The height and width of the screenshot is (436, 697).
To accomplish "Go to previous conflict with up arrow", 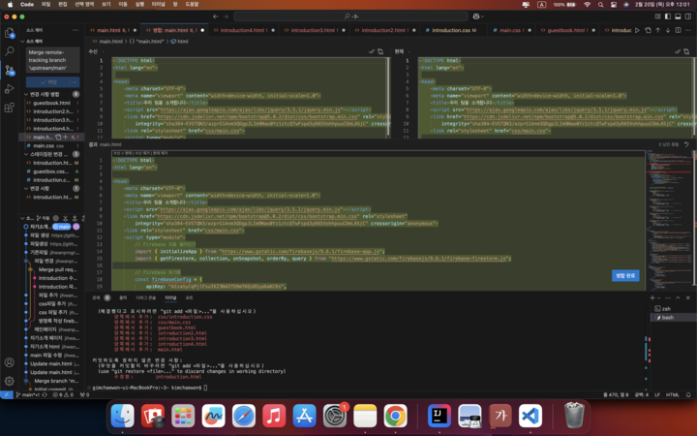I will point(658,30).
